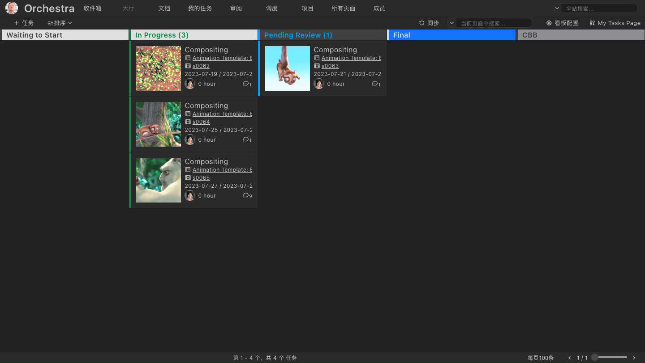The height and width of the screenshot is (363, 645).
Task: Open Animation Template link on s0065 card
Action: pyautogui.click(x=222, y=169)
